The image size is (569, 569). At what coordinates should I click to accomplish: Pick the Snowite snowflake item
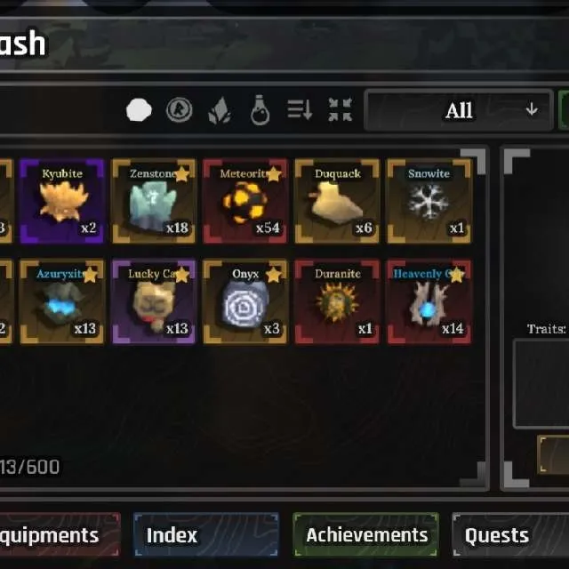429,201
